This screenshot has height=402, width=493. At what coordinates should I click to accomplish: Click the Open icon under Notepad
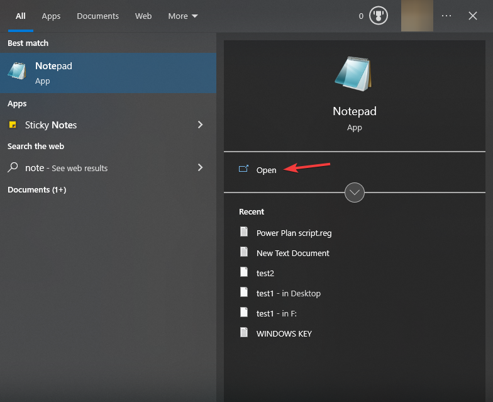(x=244, y=169)
